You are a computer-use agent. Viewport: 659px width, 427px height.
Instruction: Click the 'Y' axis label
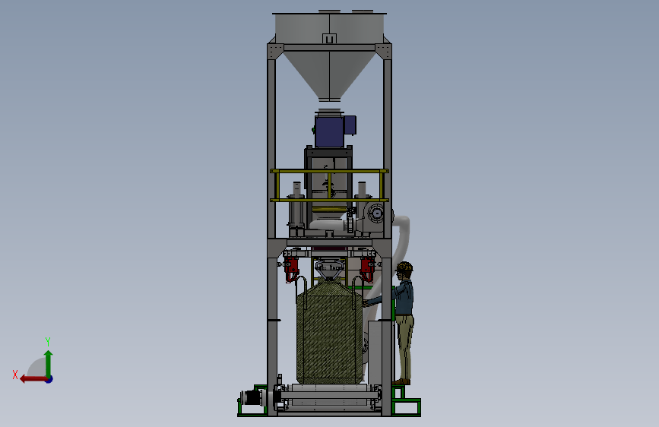pos(48,341)
